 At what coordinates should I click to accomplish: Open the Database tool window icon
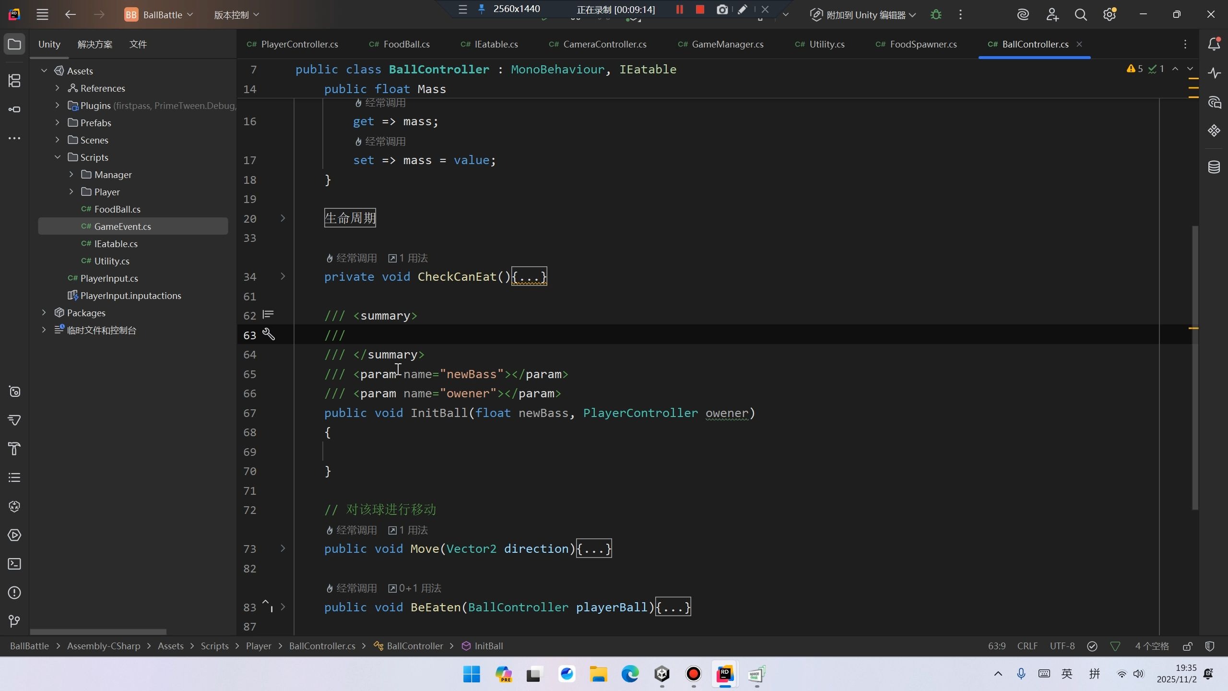click(1214, 167)
